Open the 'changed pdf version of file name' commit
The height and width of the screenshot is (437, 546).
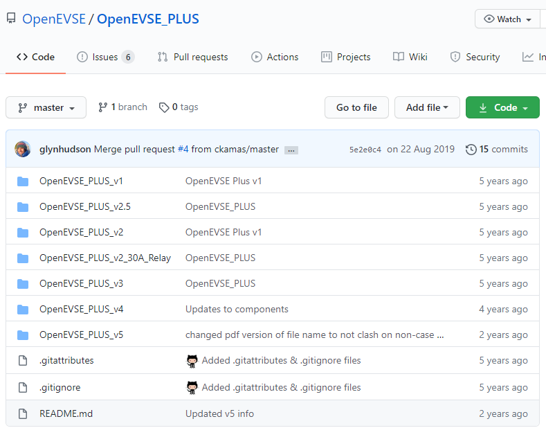314,335
